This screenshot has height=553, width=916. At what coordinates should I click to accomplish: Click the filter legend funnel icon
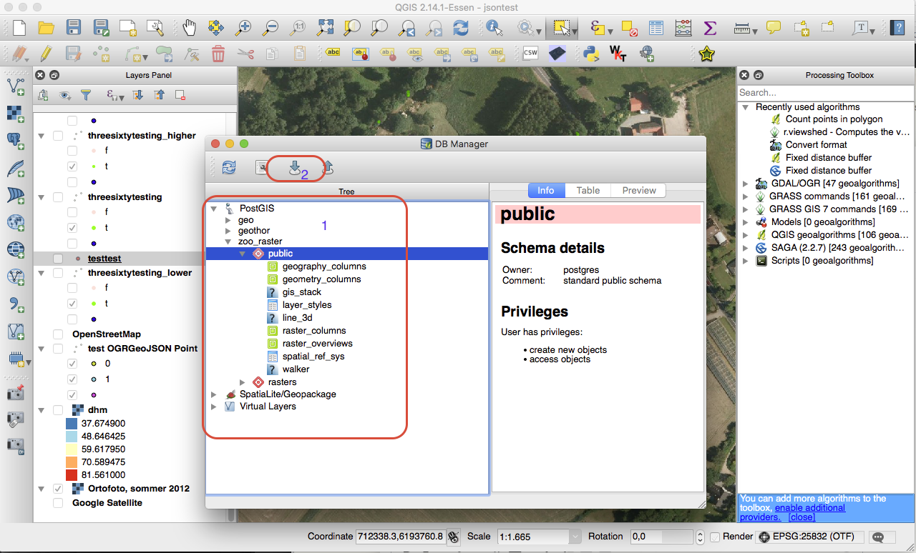coord(86,95)
